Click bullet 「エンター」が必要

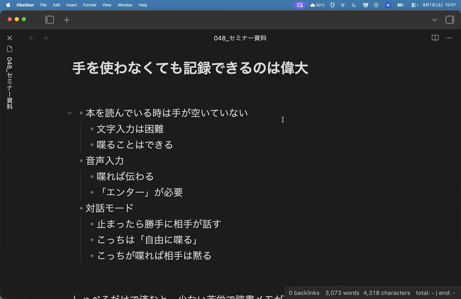tap(140, 192)
